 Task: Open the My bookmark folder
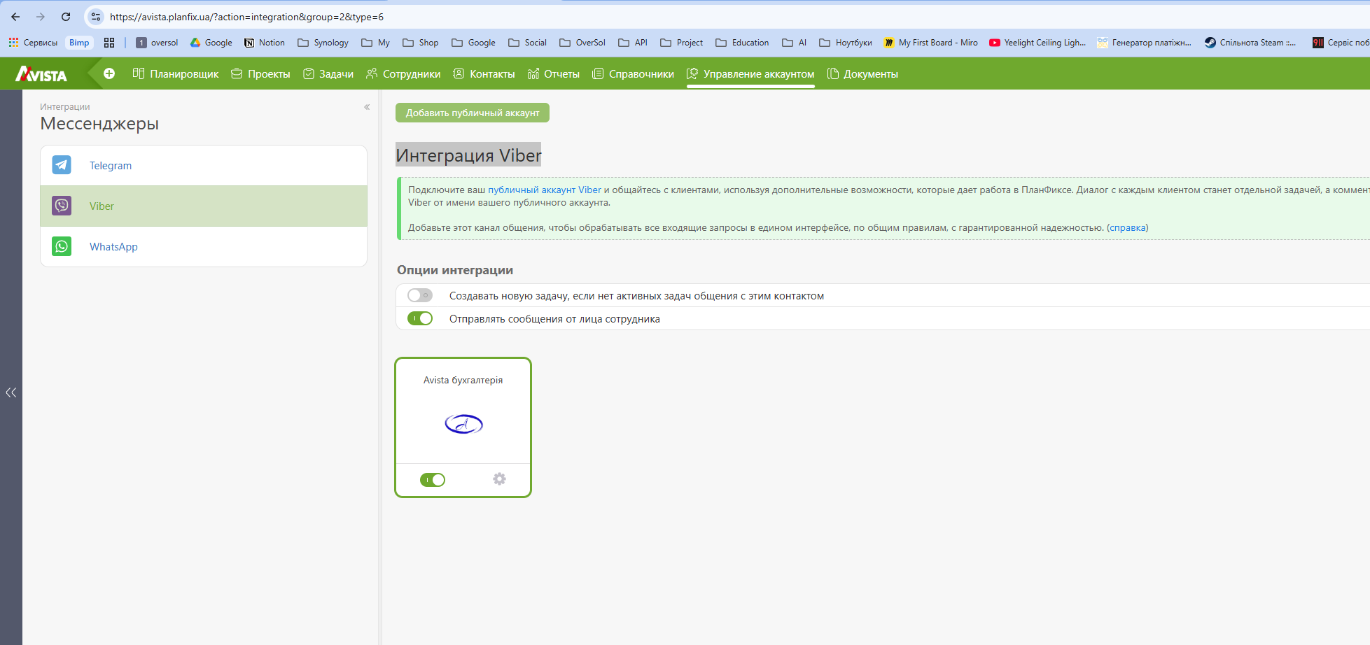pyautogui.click(x=375, y=43)
